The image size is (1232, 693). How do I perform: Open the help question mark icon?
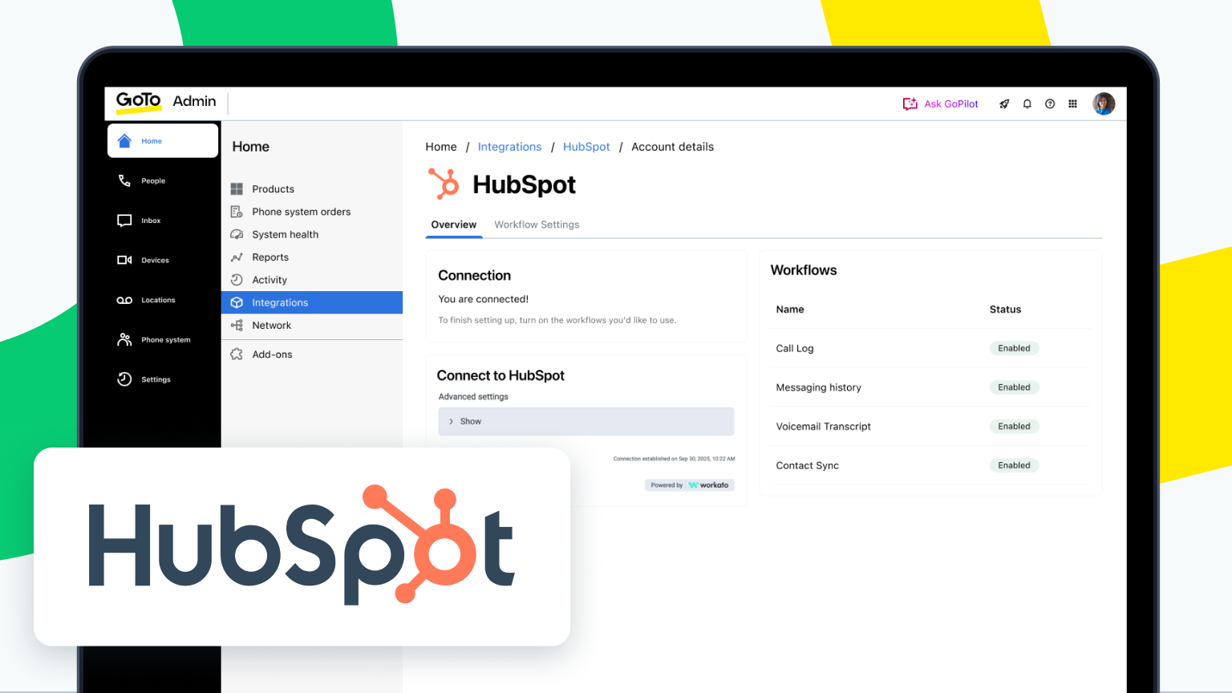1050,103
